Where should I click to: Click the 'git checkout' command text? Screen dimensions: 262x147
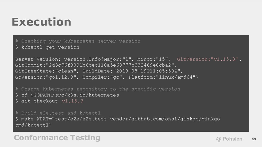(x=39, y=101)
